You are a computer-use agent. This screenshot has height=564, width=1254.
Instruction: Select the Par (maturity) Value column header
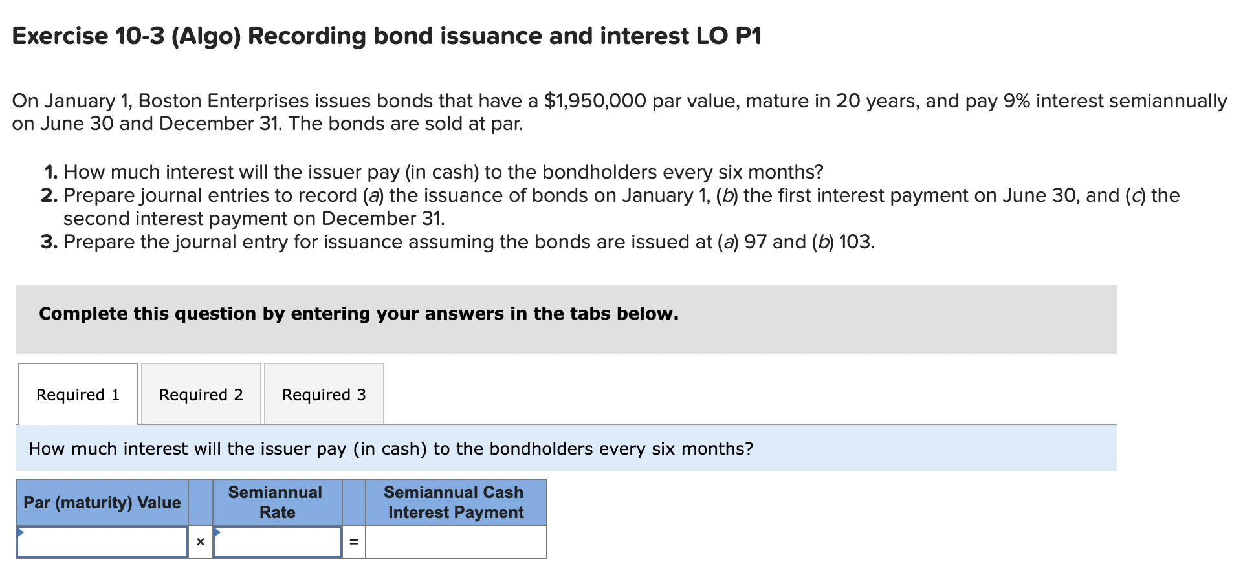[x=102, y=503]
